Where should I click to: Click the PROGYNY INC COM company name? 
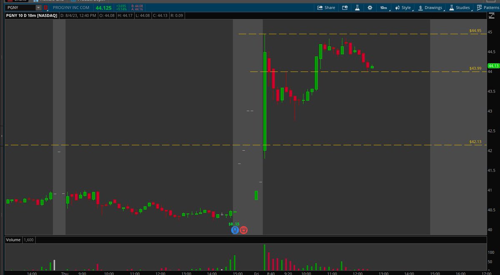(72, 7)
